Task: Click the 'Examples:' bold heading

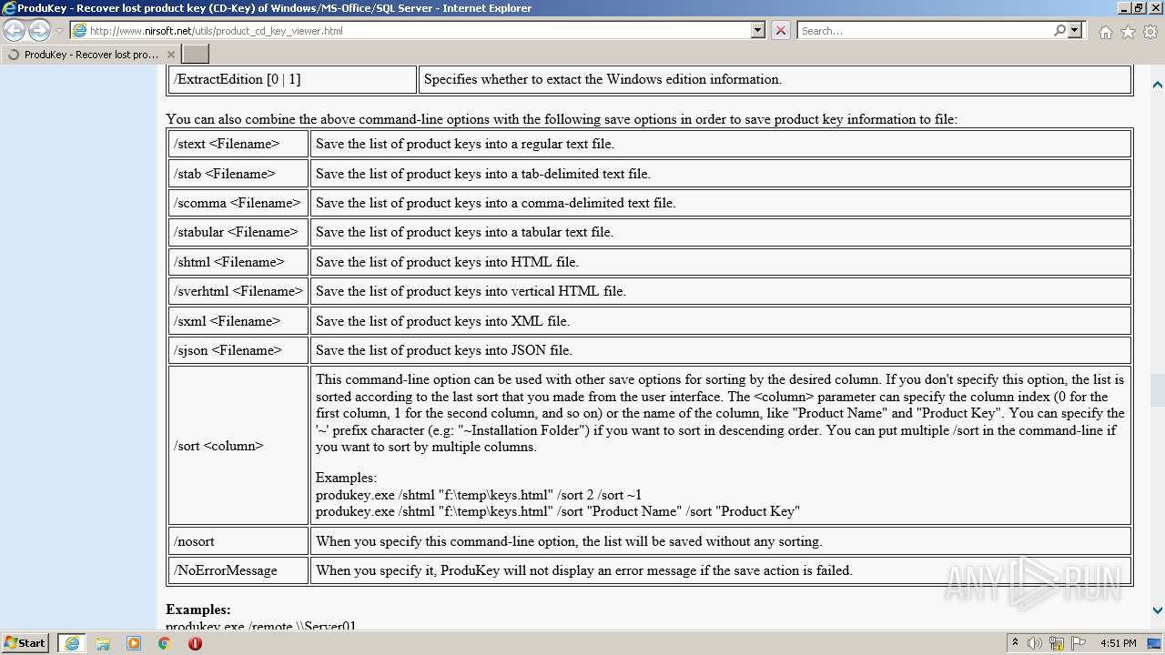Action: pos(198,610)
